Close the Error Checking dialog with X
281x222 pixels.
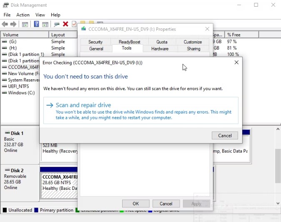tap(236, 63)
